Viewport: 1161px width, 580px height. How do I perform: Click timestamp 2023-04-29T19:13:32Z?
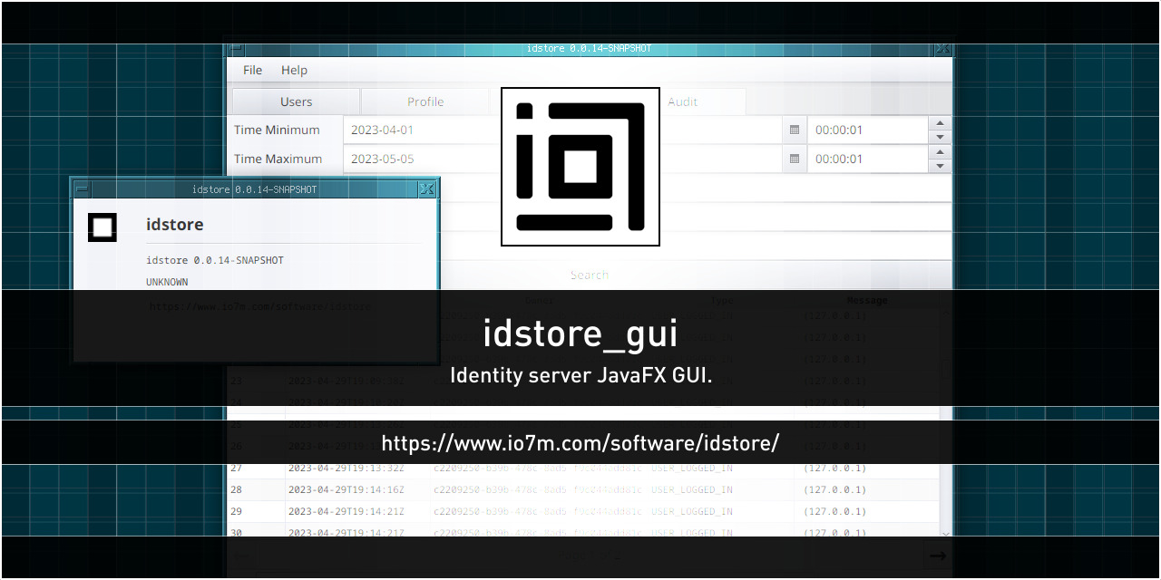click(346, 468)
